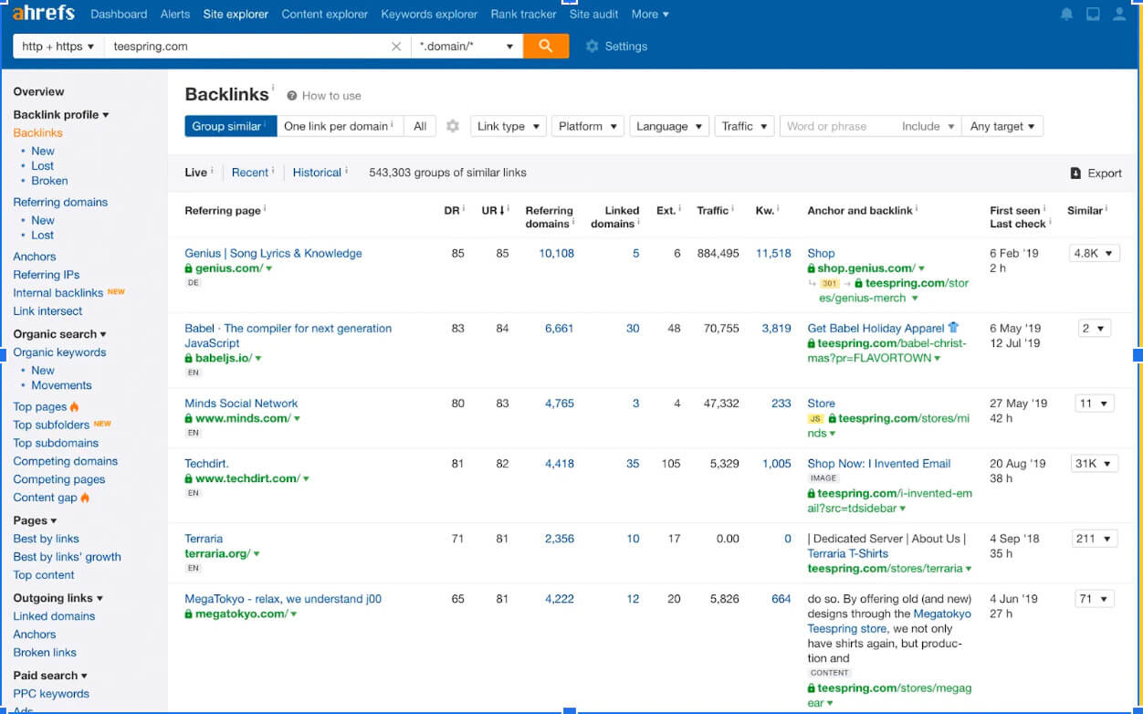Open Settings gear next to search bar
1143x714 pixels.
(x=592, y=47)
